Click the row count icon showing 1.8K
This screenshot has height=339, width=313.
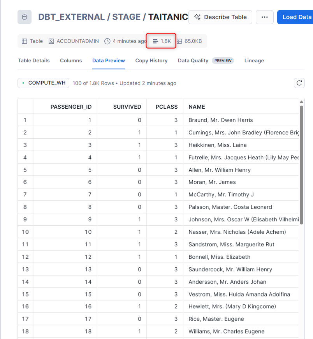155,41
